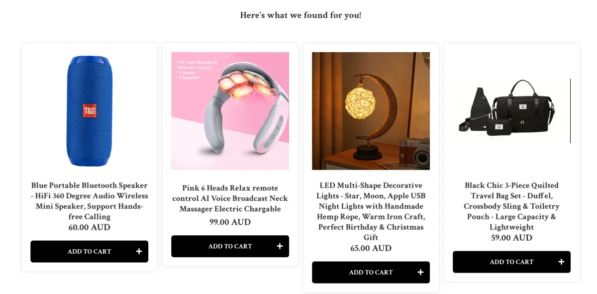Viewport: 597px width, 294px height.
Task: Click plus icon on Neck Massager cart button
Action: [280, 246]
